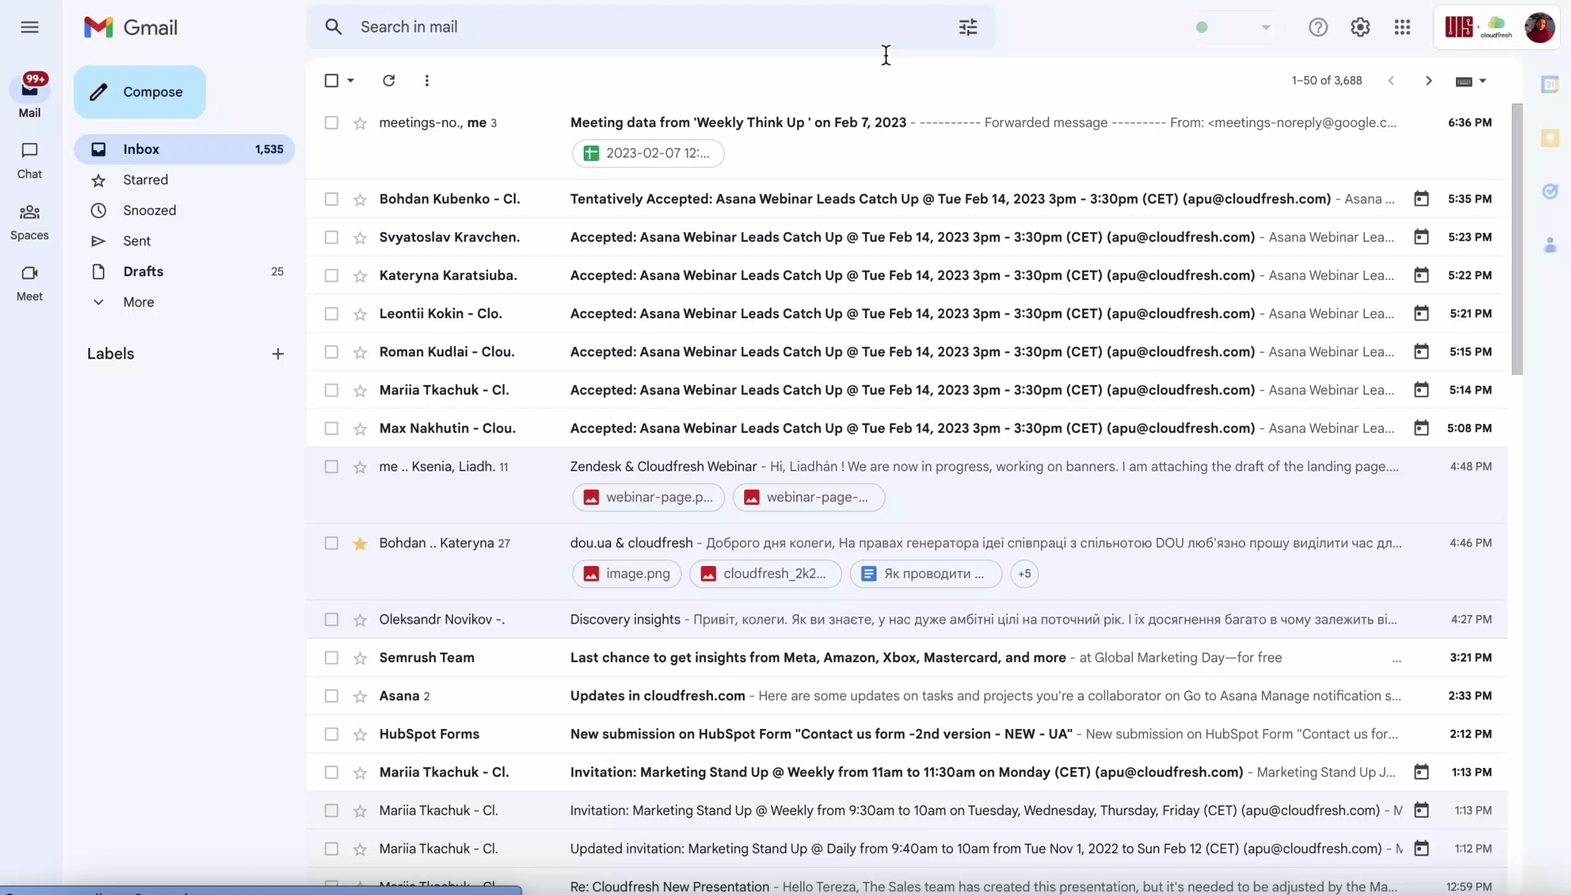Select the Help icon

click(1317, 27)
